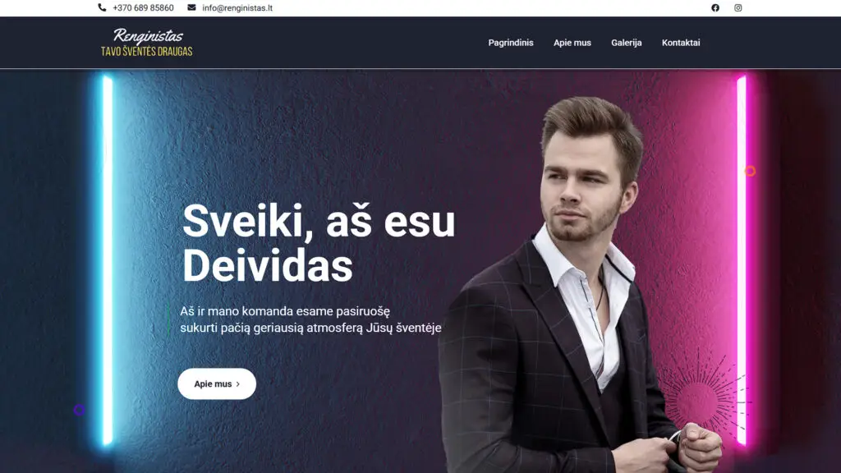Click the sunburst graphic near pink neon

(701, 392)
